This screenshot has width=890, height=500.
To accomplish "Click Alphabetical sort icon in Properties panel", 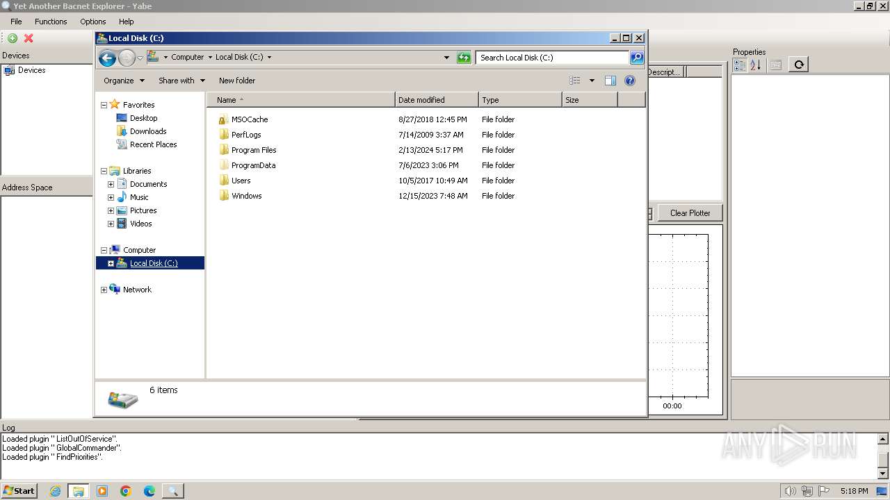I will click(756, 65).
